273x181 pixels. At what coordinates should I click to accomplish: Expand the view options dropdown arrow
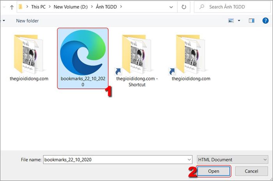pyautogui.click(x=239, y=21)
